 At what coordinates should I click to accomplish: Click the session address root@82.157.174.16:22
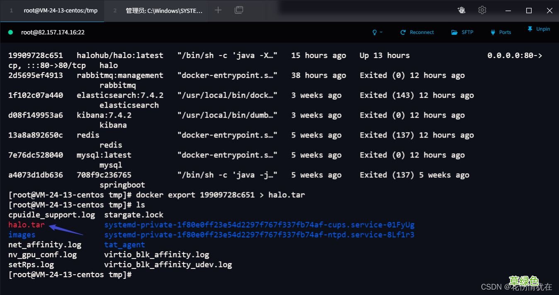coord(53,32)
